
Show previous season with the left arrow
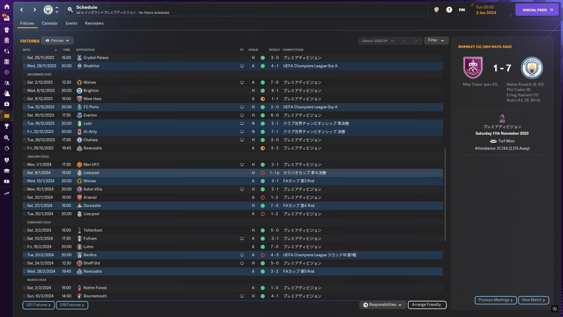pos(404,41)
